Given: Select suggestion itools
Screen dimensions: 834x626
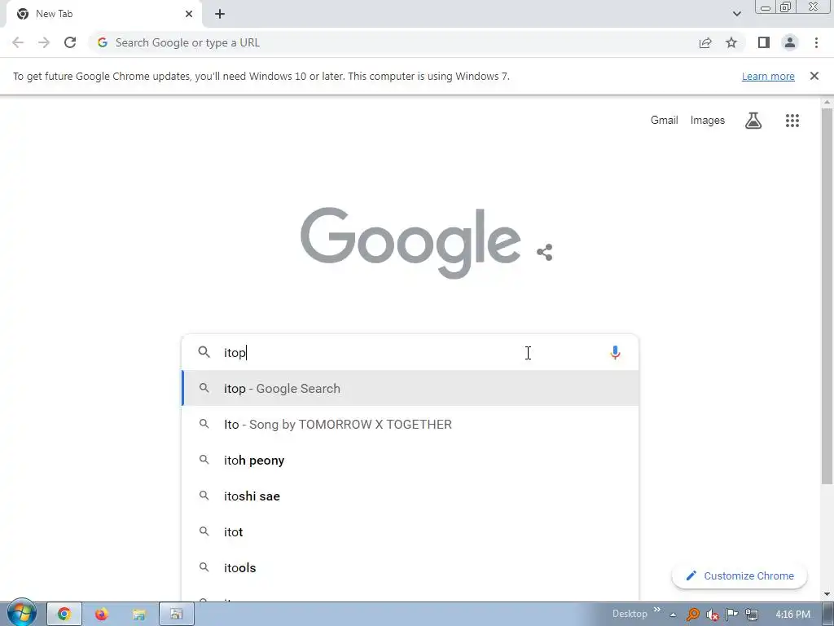Looking at the screenshot, I should pyautogui.click(x=410, y=568).
